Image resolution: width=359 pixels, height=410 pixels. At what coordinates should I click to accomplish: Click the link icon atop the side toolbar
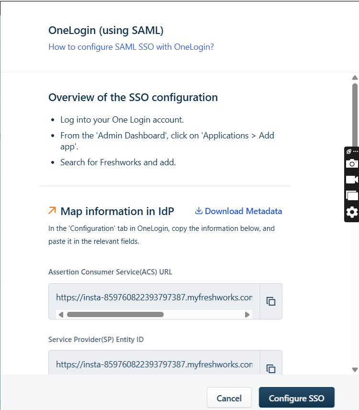[x=348, y=151]
